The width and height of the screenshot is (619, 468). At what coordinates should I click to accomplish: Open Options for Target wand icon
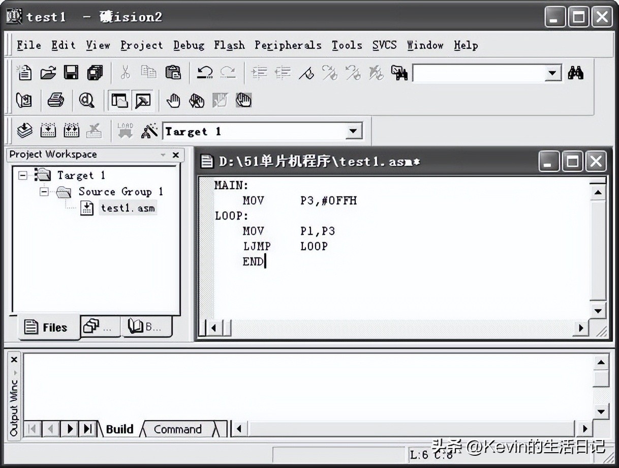point(149,131)
